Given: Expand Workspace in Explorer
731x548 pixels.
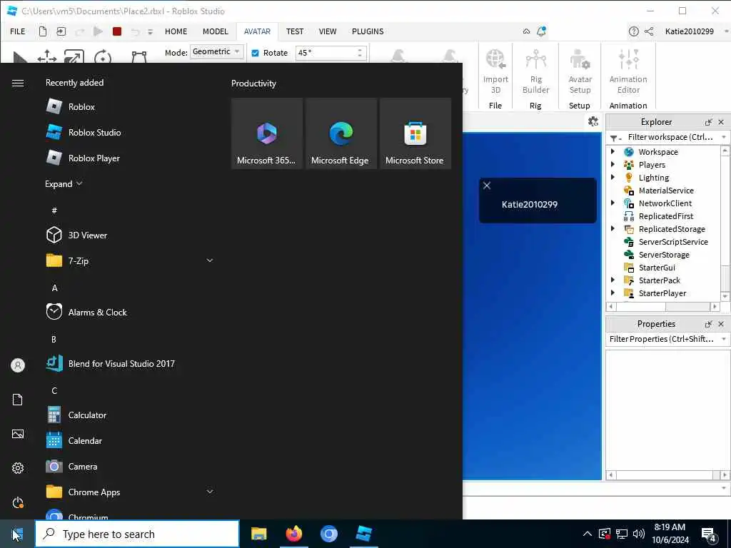Looking at the screenshot, I should click(x=612, y=151).
